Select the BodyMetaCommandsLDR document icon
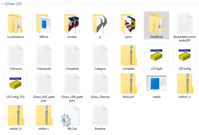This screenshot has width=199, height=135. 184,24
